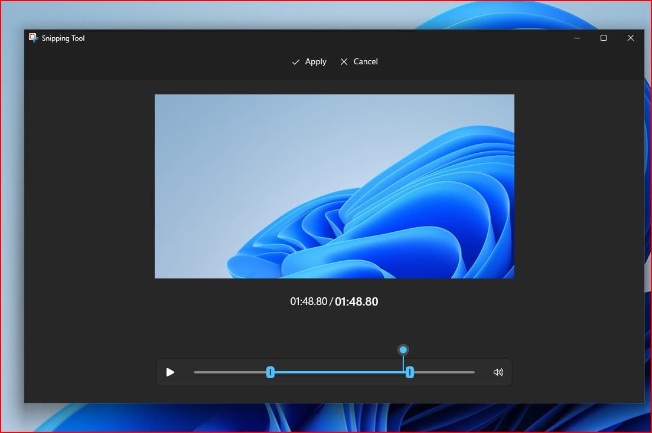Click the bold total duration timestamp
652x433 pixels.
[x=357, y=301]
